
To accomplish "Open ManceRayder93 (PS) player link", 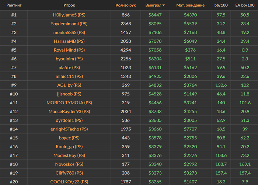I will [x=69, y=112].
